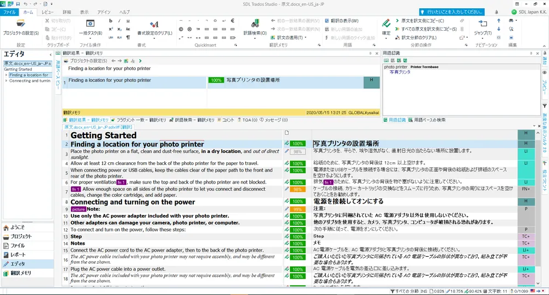The image size is (549, 295).
Task: Click the tell-me search box
Action: [452, 12]
